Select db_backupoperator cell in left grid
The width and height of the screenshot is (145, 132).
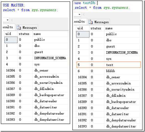click(x=50, y=95)
